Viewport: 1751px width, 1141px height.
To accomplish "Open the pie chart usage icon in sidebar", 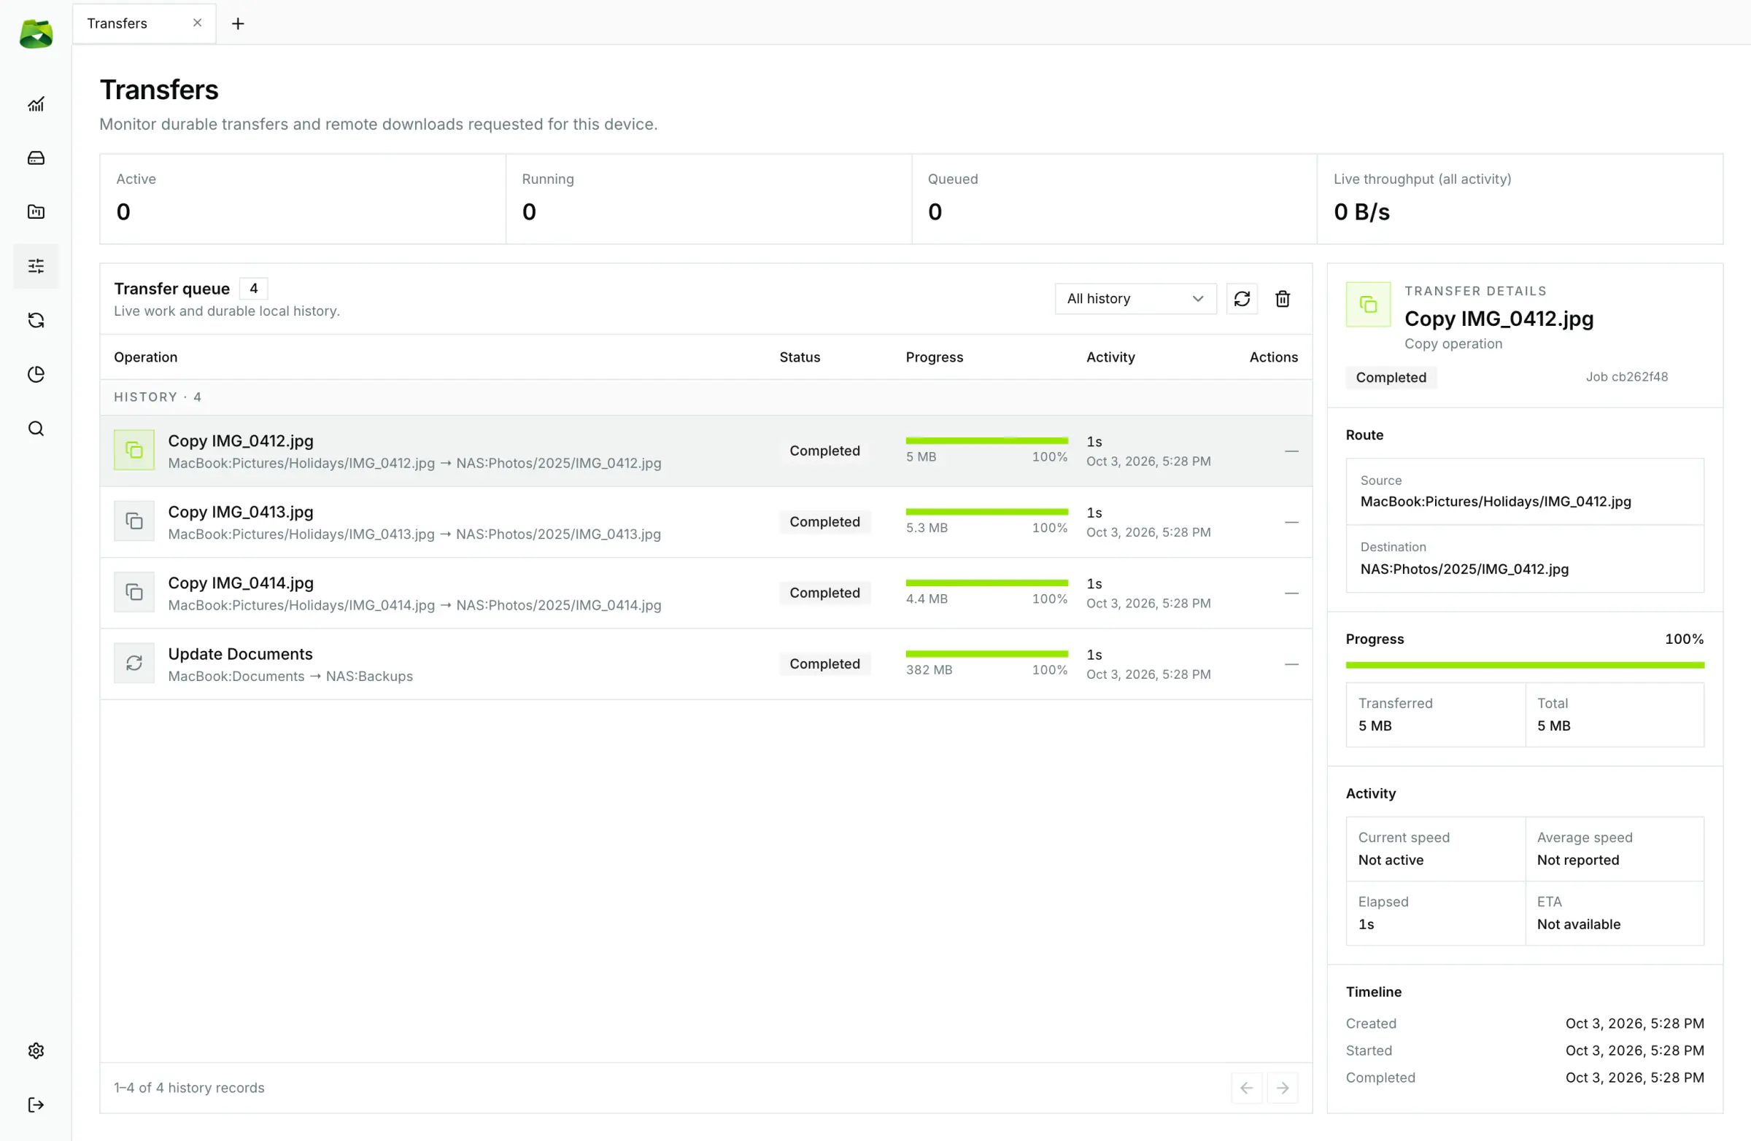I will coord(35,374).
